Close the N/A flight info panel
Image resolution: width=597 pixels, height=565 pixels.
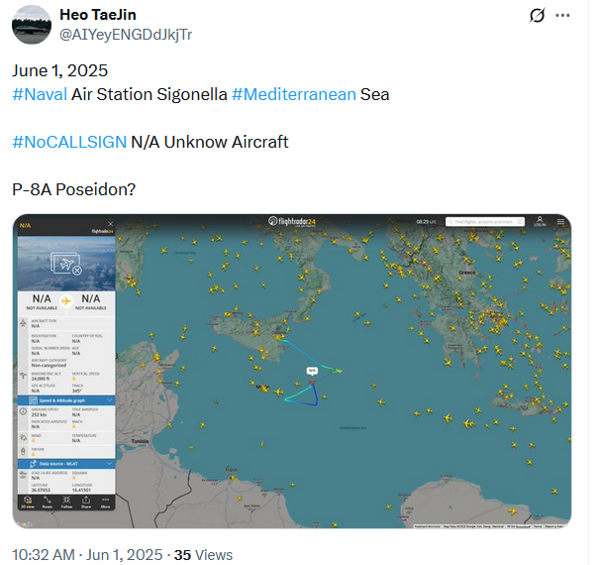111,224
